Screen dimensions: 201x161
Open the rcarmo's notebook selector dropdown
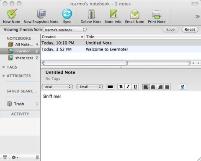tap(64, 30)
